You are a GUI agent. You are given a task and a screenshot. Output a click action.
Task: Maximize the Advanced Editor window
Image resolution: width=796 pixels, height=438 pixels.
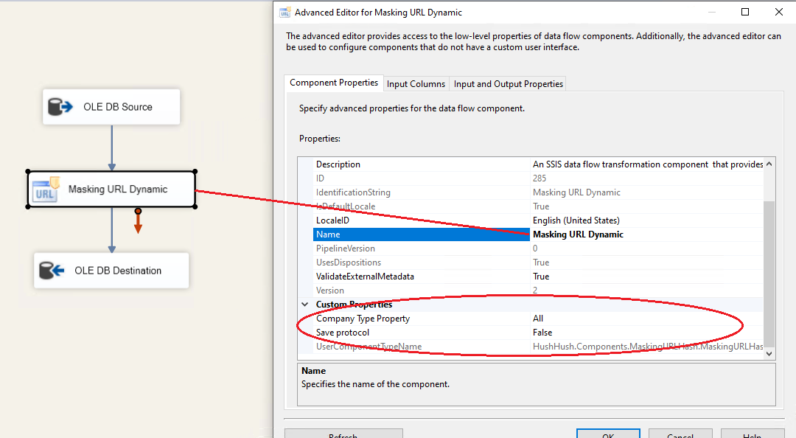tap(745, 13)
